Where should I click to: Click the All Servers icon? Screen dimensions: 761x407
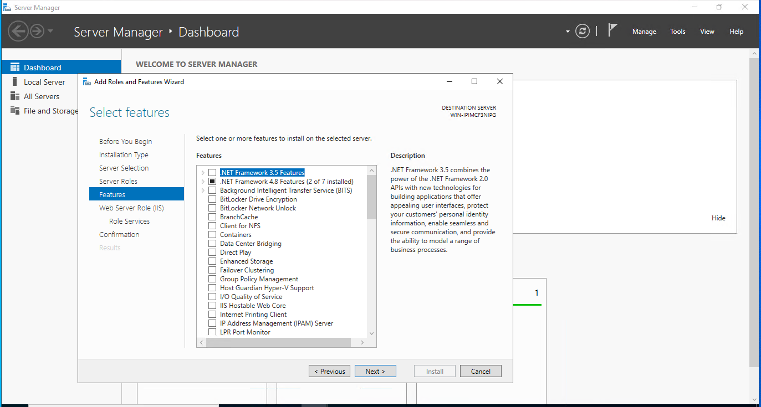click(15, 96)
